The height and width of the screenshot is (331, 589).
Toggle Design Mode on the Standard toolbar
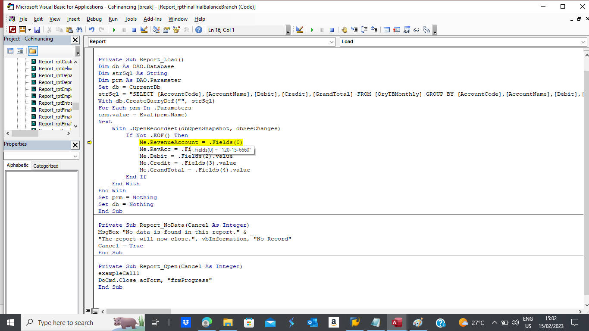[x=144, y=30]
